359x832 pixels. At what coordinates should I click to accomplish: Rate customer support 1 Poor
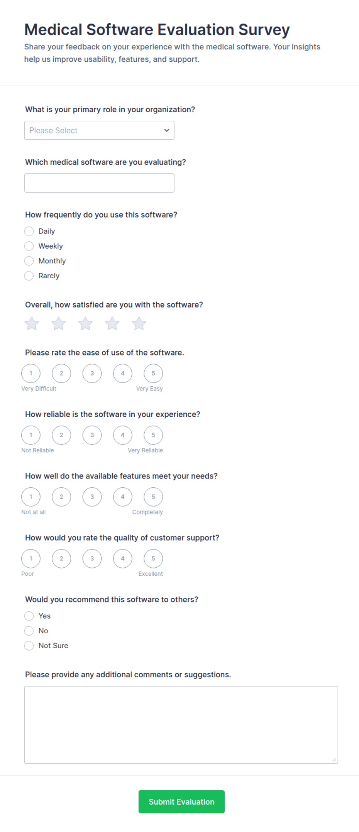[31, 558]
